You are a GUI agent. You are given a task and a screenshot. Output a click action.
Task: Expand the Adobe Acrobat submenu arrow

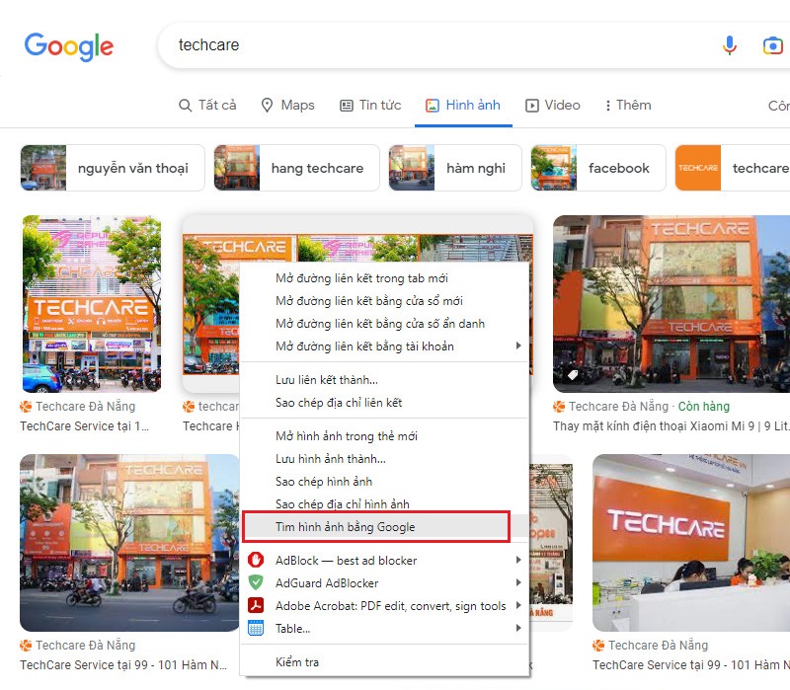(x=518, y=606)
